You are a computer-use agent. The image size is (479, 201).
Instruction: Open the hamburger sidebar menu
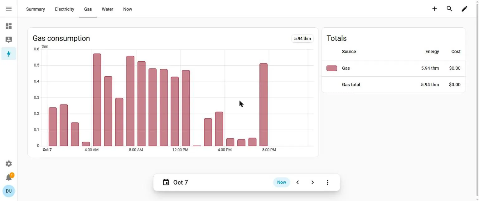click(x=9, y=9)
